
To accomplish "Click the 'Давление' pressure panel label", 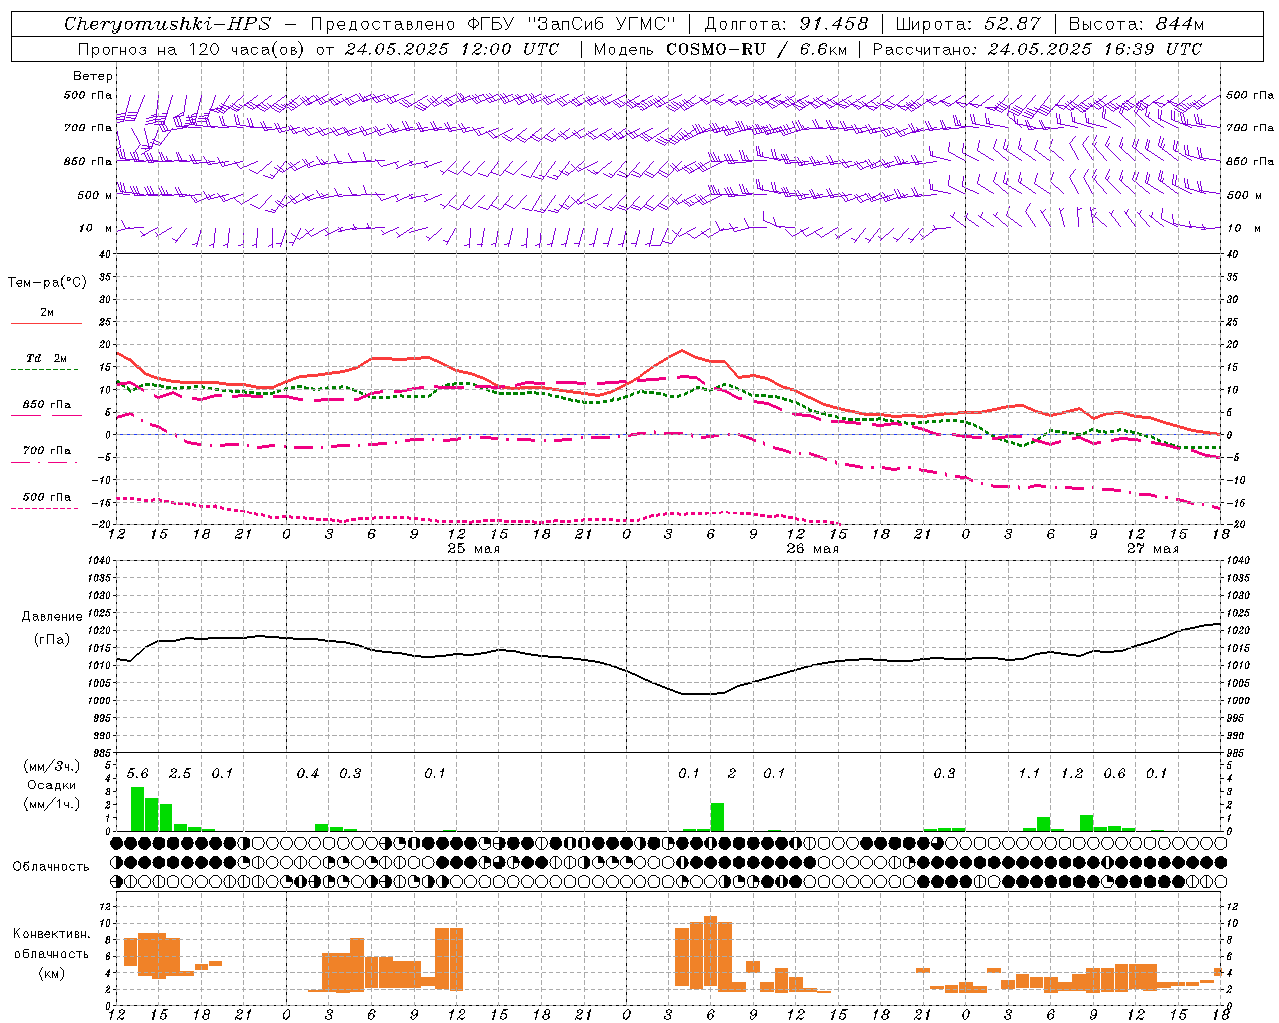I will [x=52, y=617].
